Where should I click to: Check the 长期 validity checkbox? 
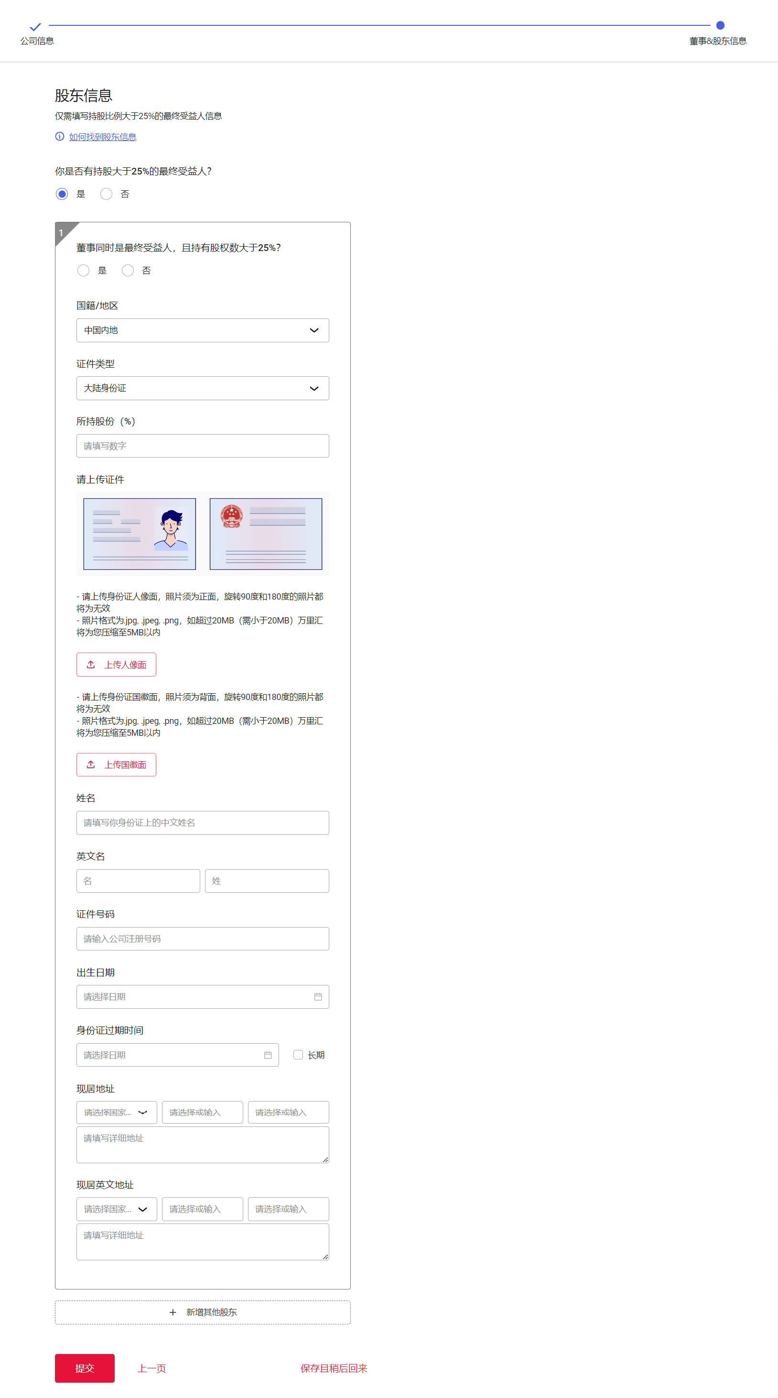point(298,1054)
